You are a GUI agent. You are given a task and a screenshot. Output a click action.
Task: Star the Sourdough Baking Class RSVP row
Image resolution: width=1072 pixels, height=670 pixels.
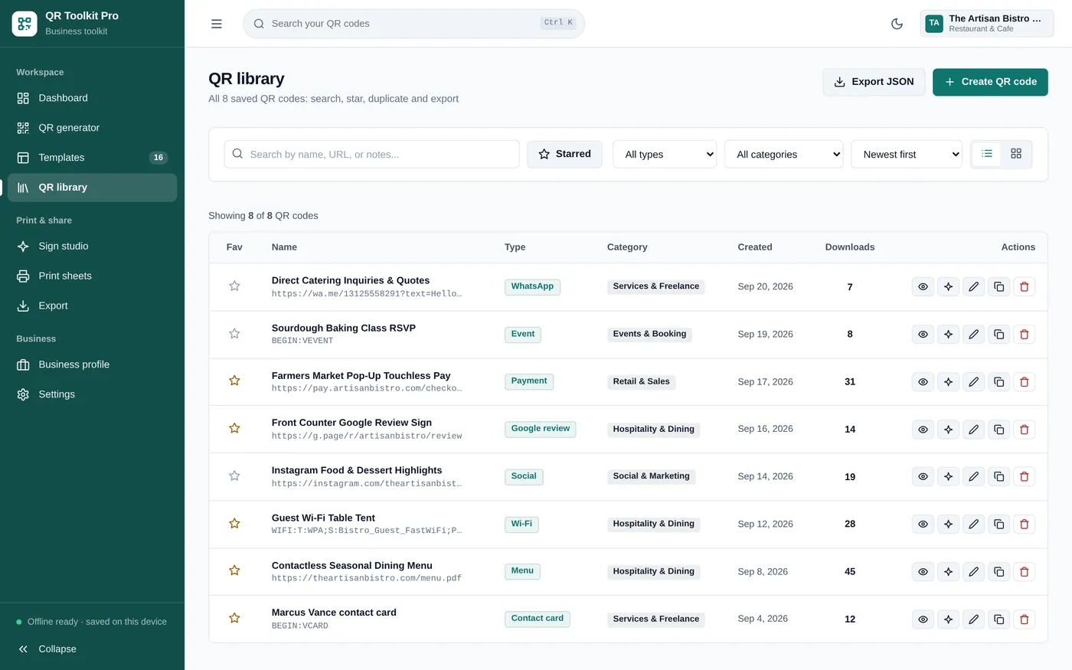pos(234,334)
